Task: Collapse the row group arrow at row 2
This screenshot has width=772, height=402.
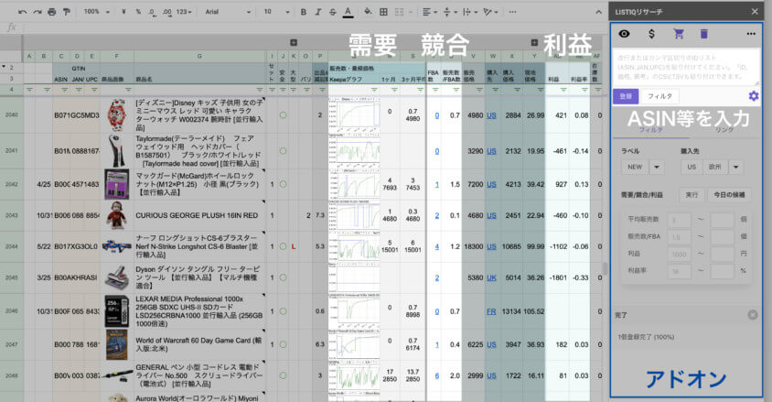Action: [4, 67]
